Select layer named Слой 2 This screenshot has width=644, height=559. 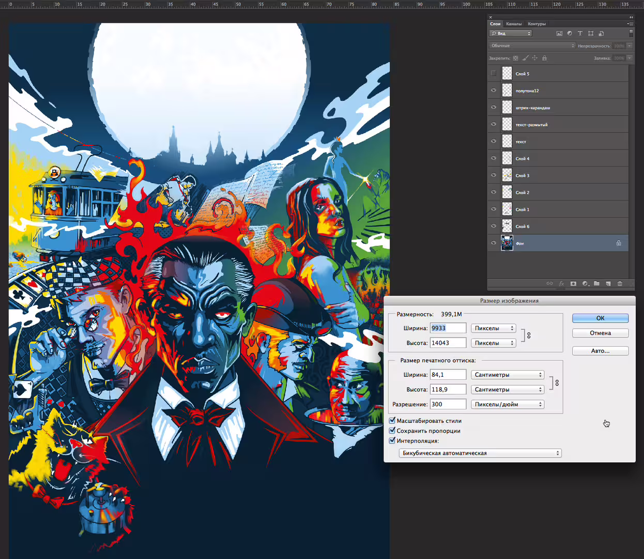coord(522,193)
